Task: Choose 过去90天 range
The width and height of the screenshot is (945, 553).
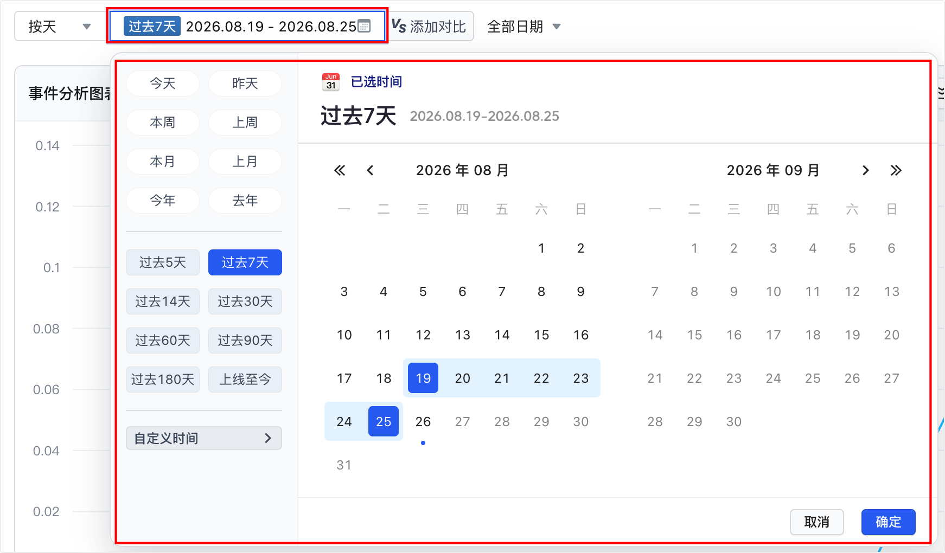Action: (x=245, y=340)
